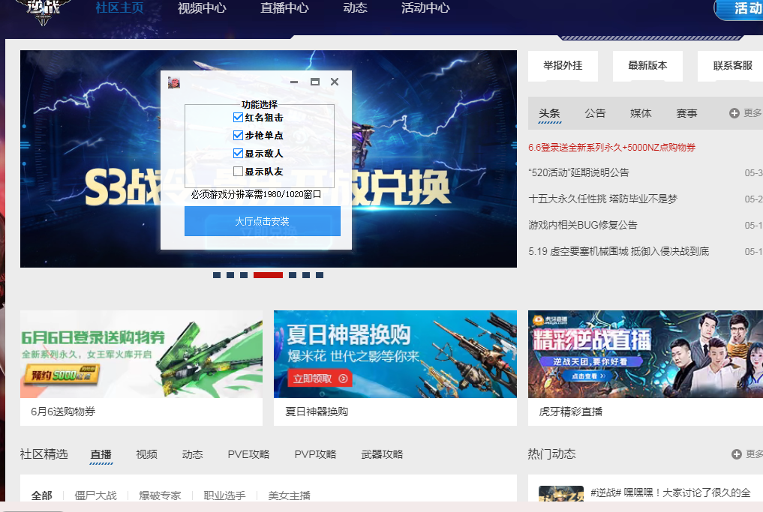Click the plus icon beside 赛事 tab
This screenshot has height=512, width=763.
pyautogui.click(x=734, y=113)
